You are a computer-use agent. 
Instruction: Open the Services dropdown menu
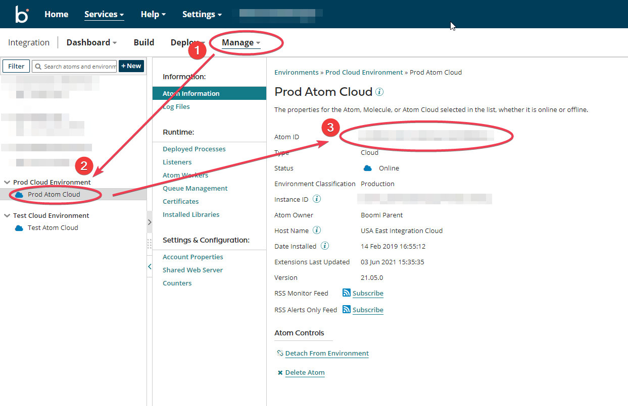(104, 14)
